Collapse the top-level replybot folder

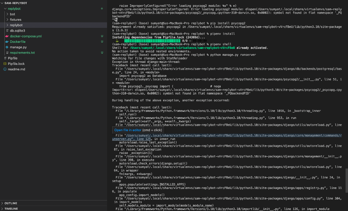point(5,8)
